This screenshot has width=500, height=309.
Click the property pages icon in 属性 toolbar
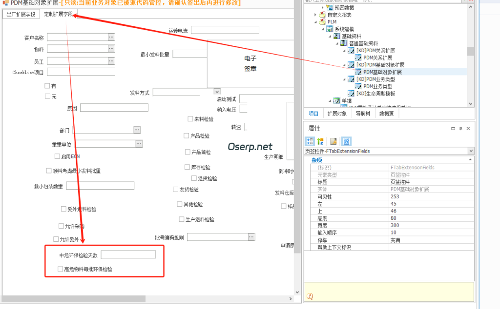[333, 141]
